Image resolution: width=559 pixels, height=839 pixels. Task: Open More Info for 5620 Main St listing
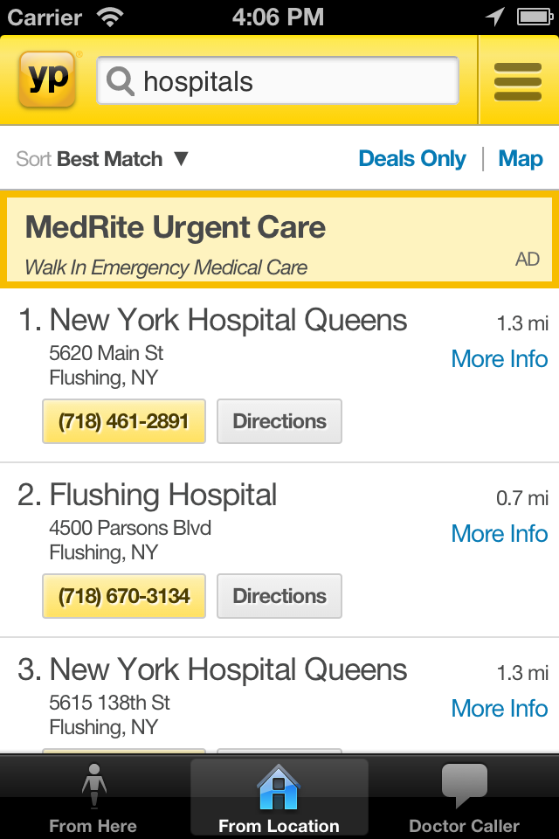click(x=499, y=359)
